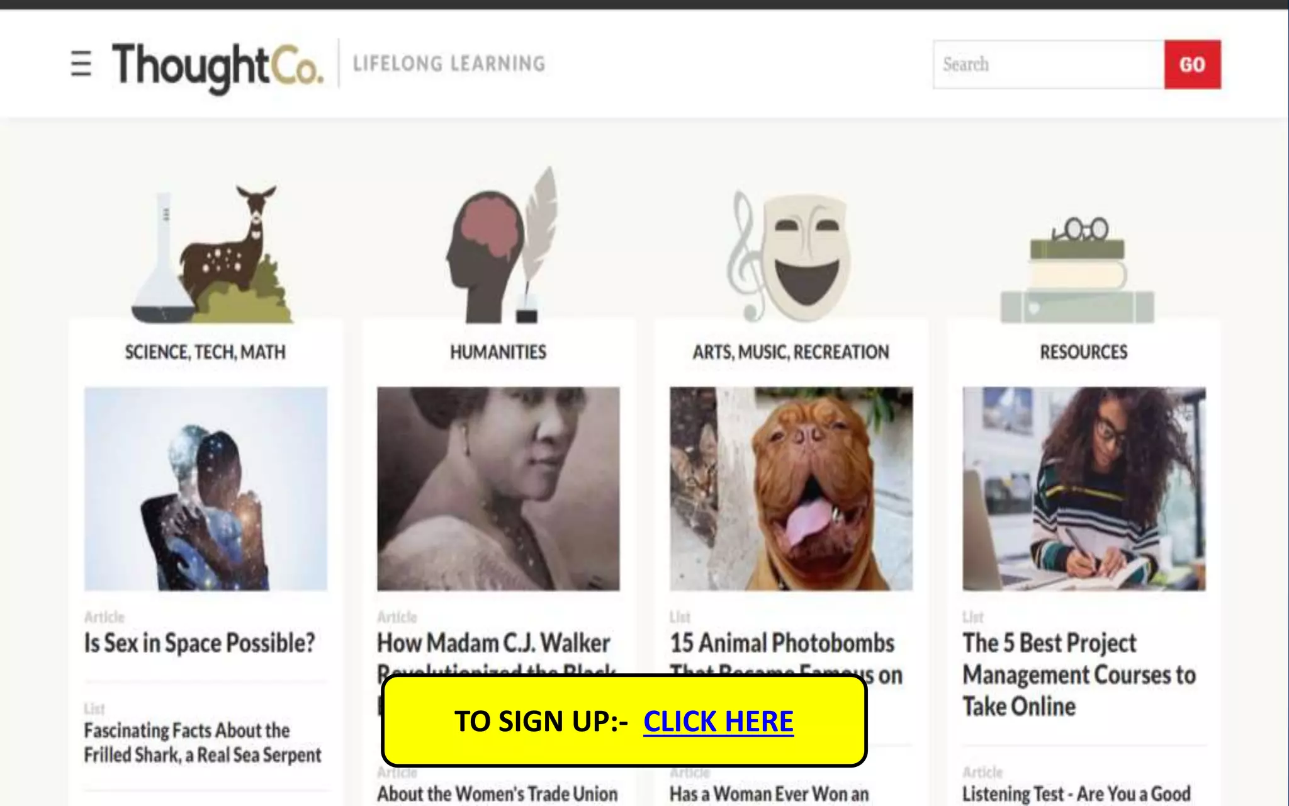Focus the Search input field

click(x=1049, y=64)
